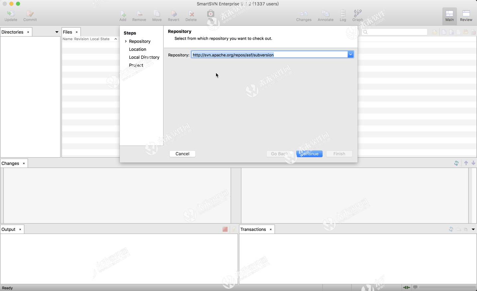Click the Move toolbar icon

(157, 16)
